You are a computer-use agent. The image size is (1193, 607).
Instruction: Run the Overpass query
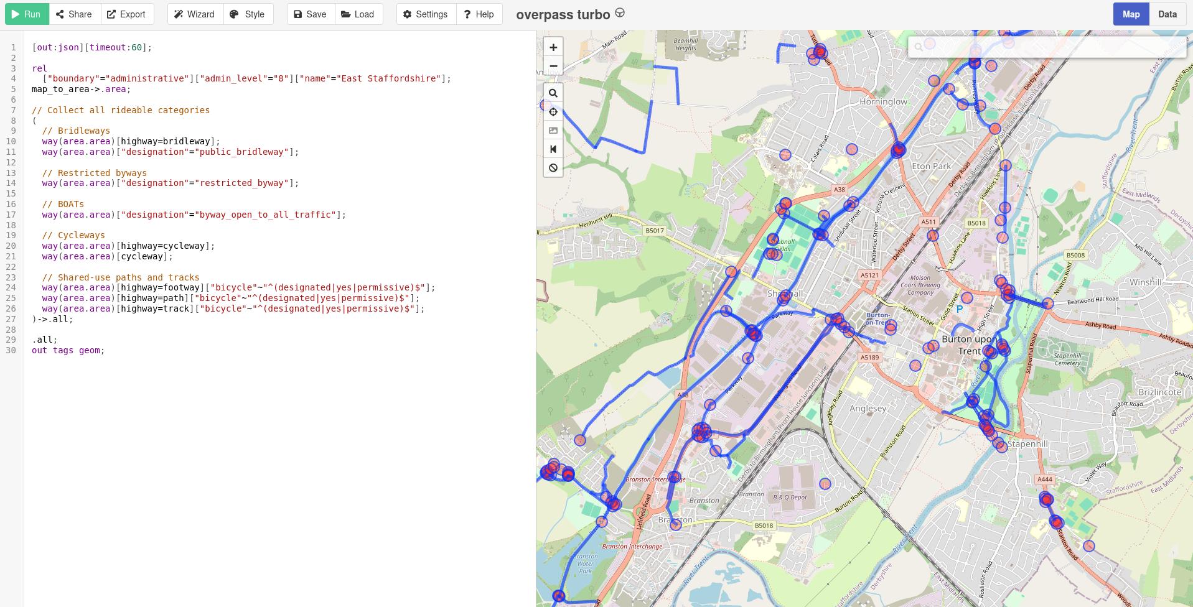pyautogui.click(x=27, y=14)
